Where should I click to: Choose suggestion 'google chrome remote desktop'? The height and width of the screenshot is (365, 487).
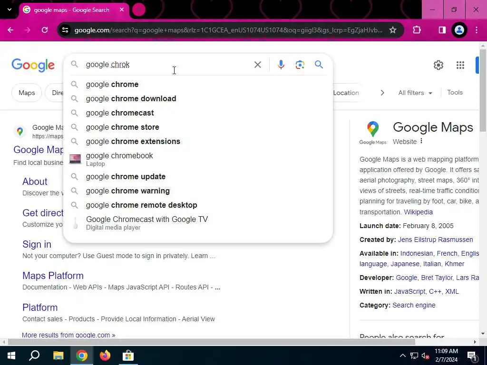[x=198, y=205]
